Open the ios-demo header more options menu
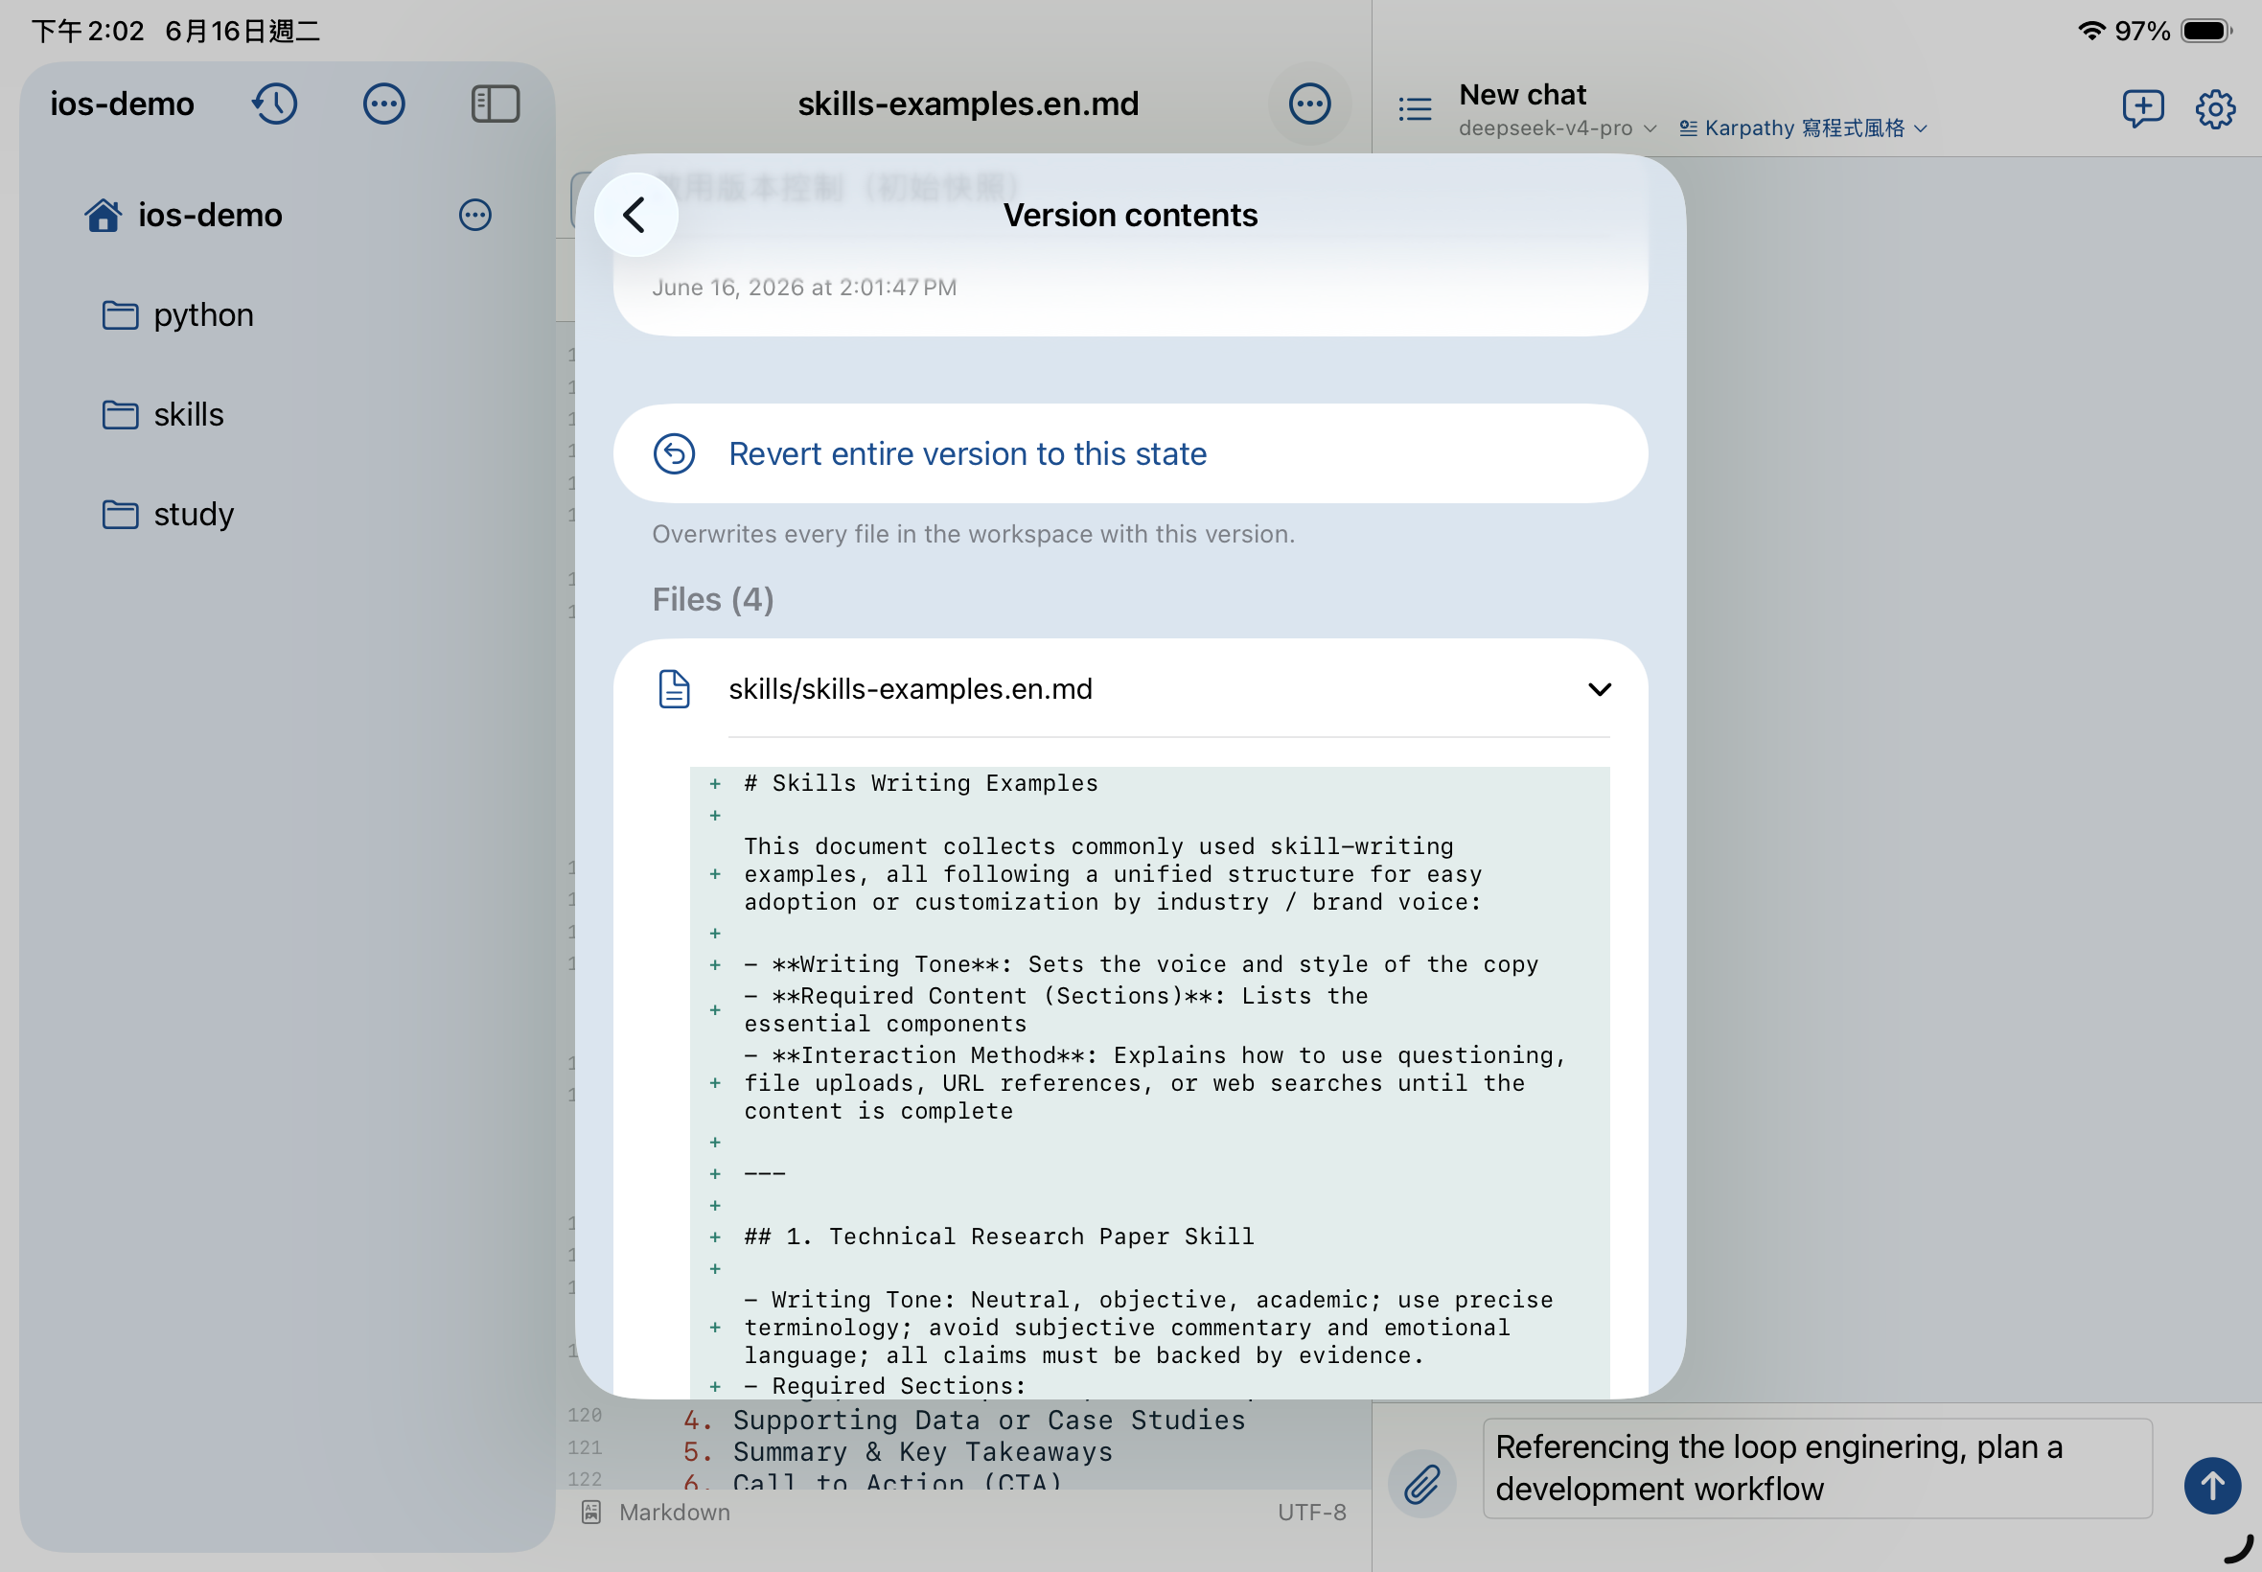 coord(384,104)
